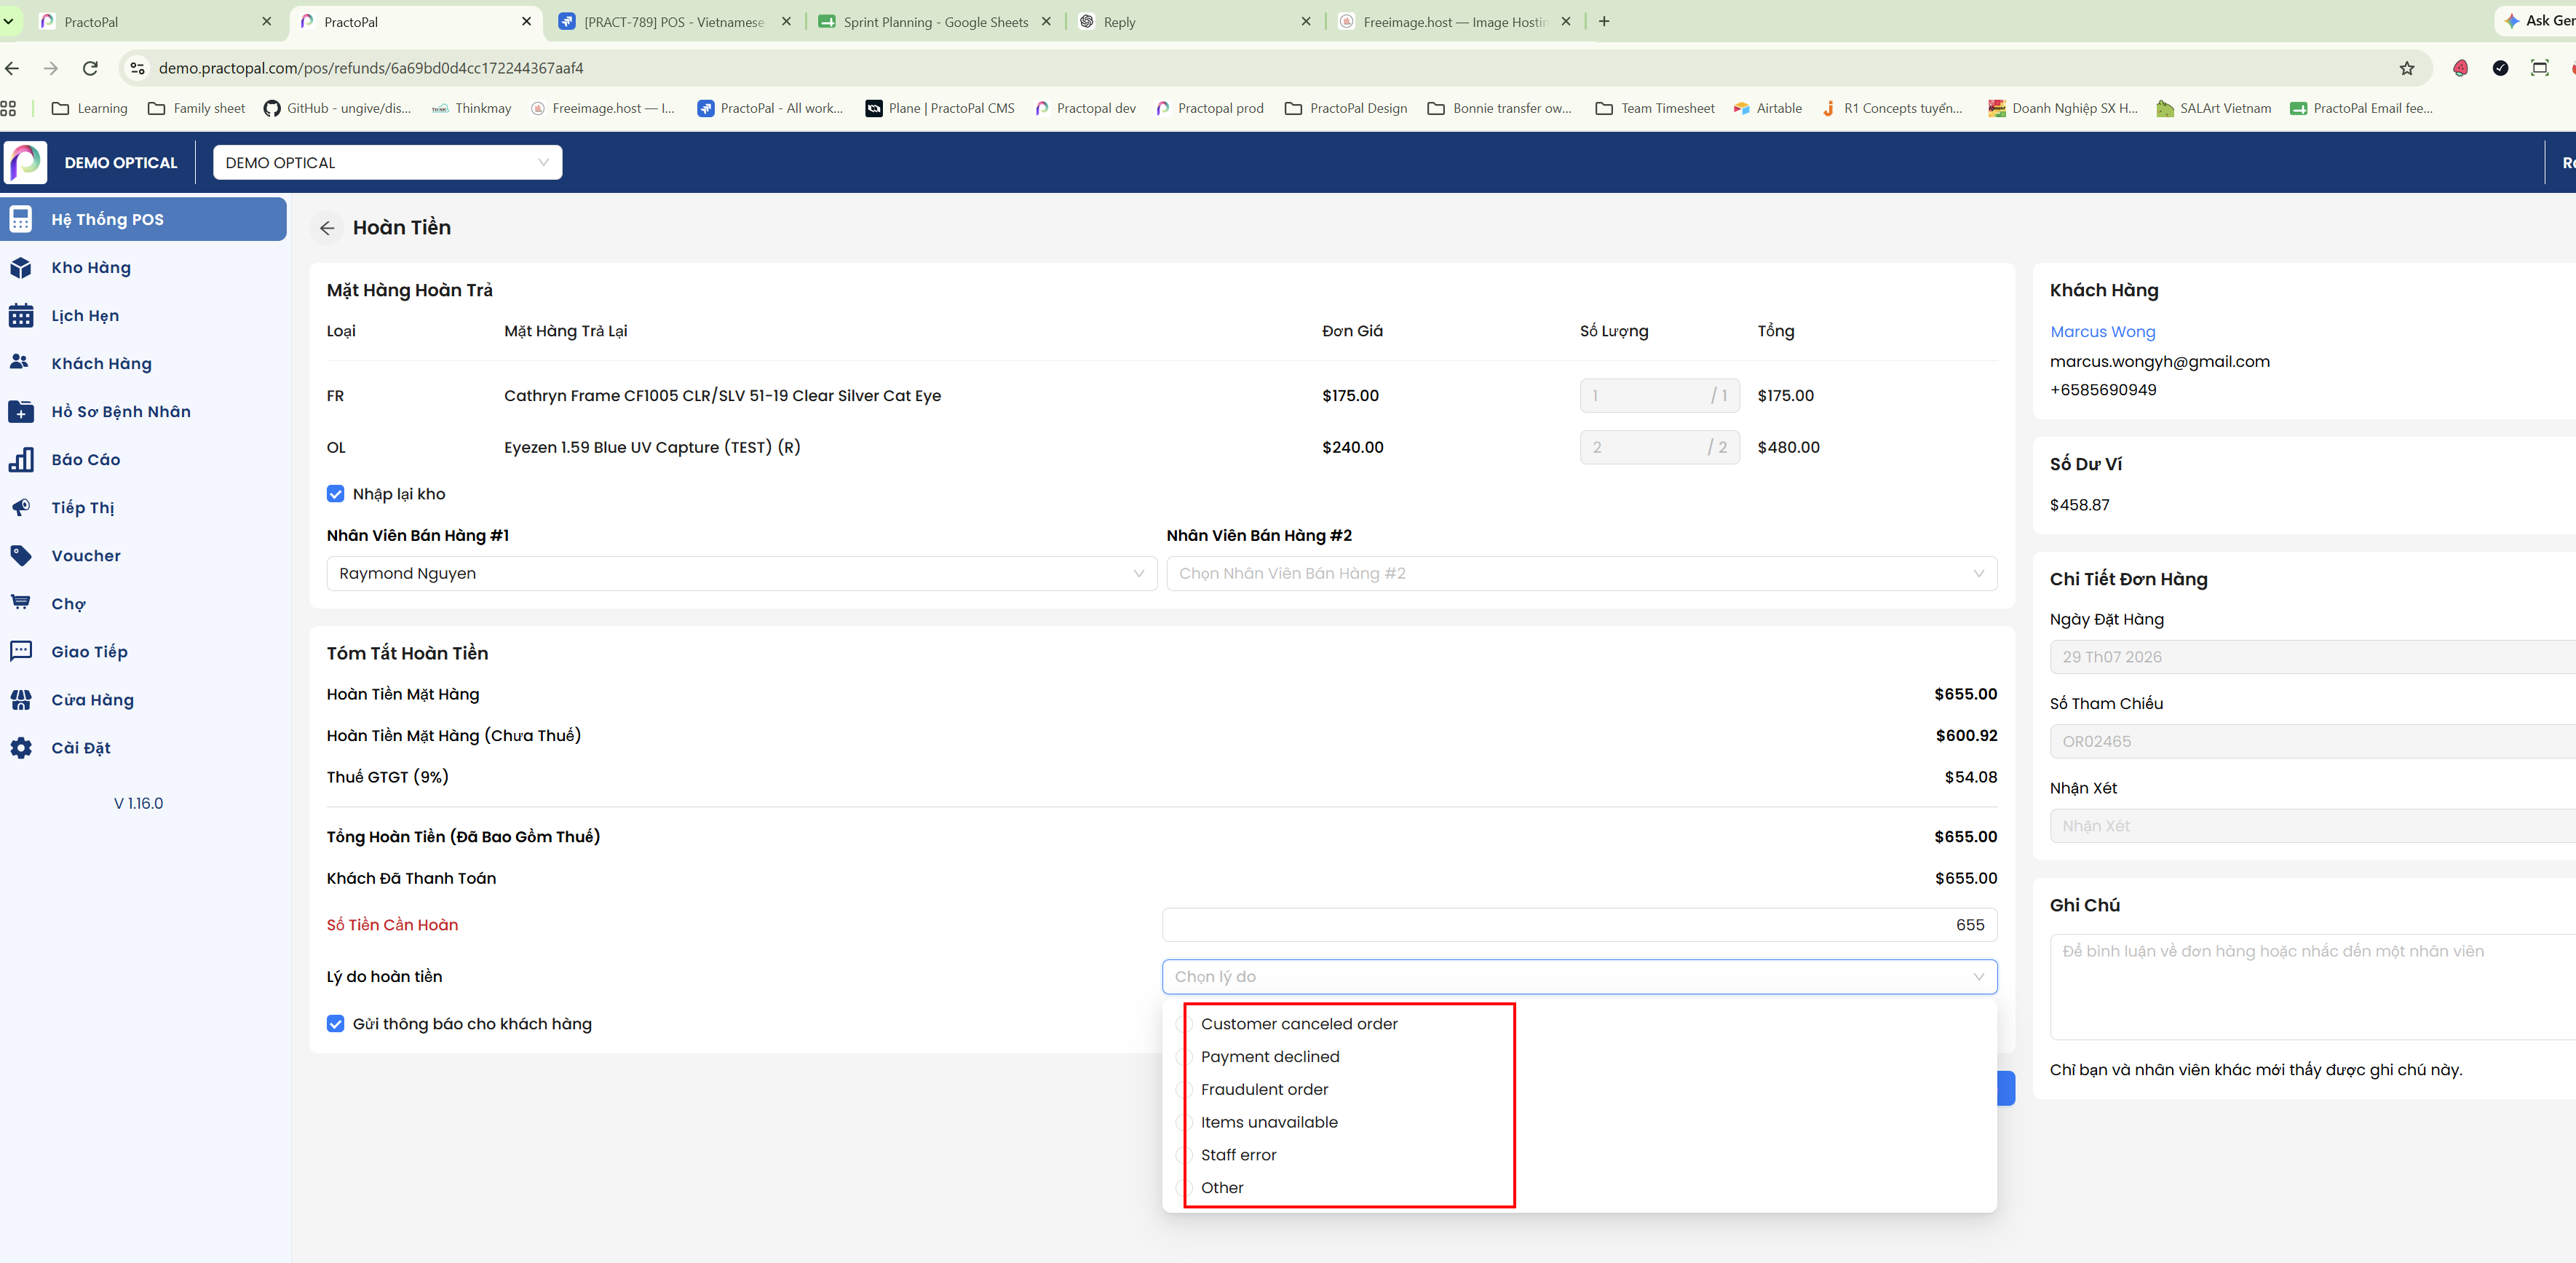
Task: Uncheck the Nhập lại kho checkbox
Action: coord(336,494)
